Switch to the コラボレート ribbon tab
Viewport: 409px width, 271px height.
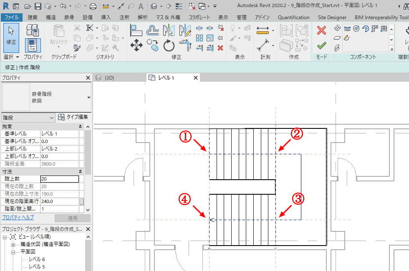[x=199, y=18]
